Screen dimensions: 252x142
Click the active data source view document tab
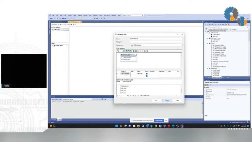coord(74,22)
